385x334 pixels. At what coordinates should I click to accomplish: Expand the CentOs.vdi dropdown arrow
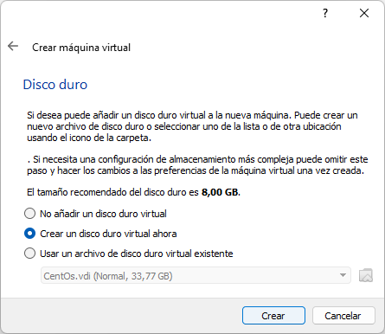(343, 275)
